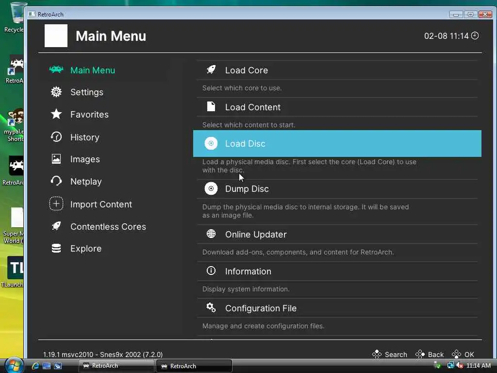Click 'Select which core to use.' description

(242, 88)
